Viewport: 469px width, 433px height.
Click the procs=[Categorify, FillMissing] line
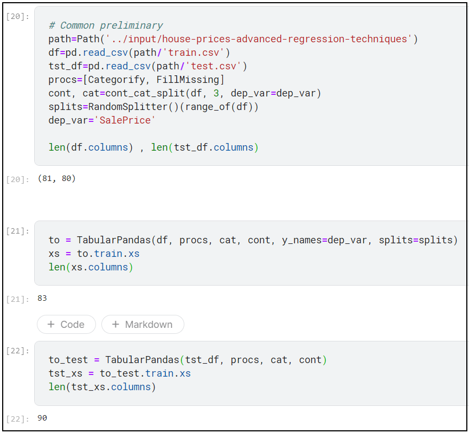pyautogui.click(x=137, y=80)
